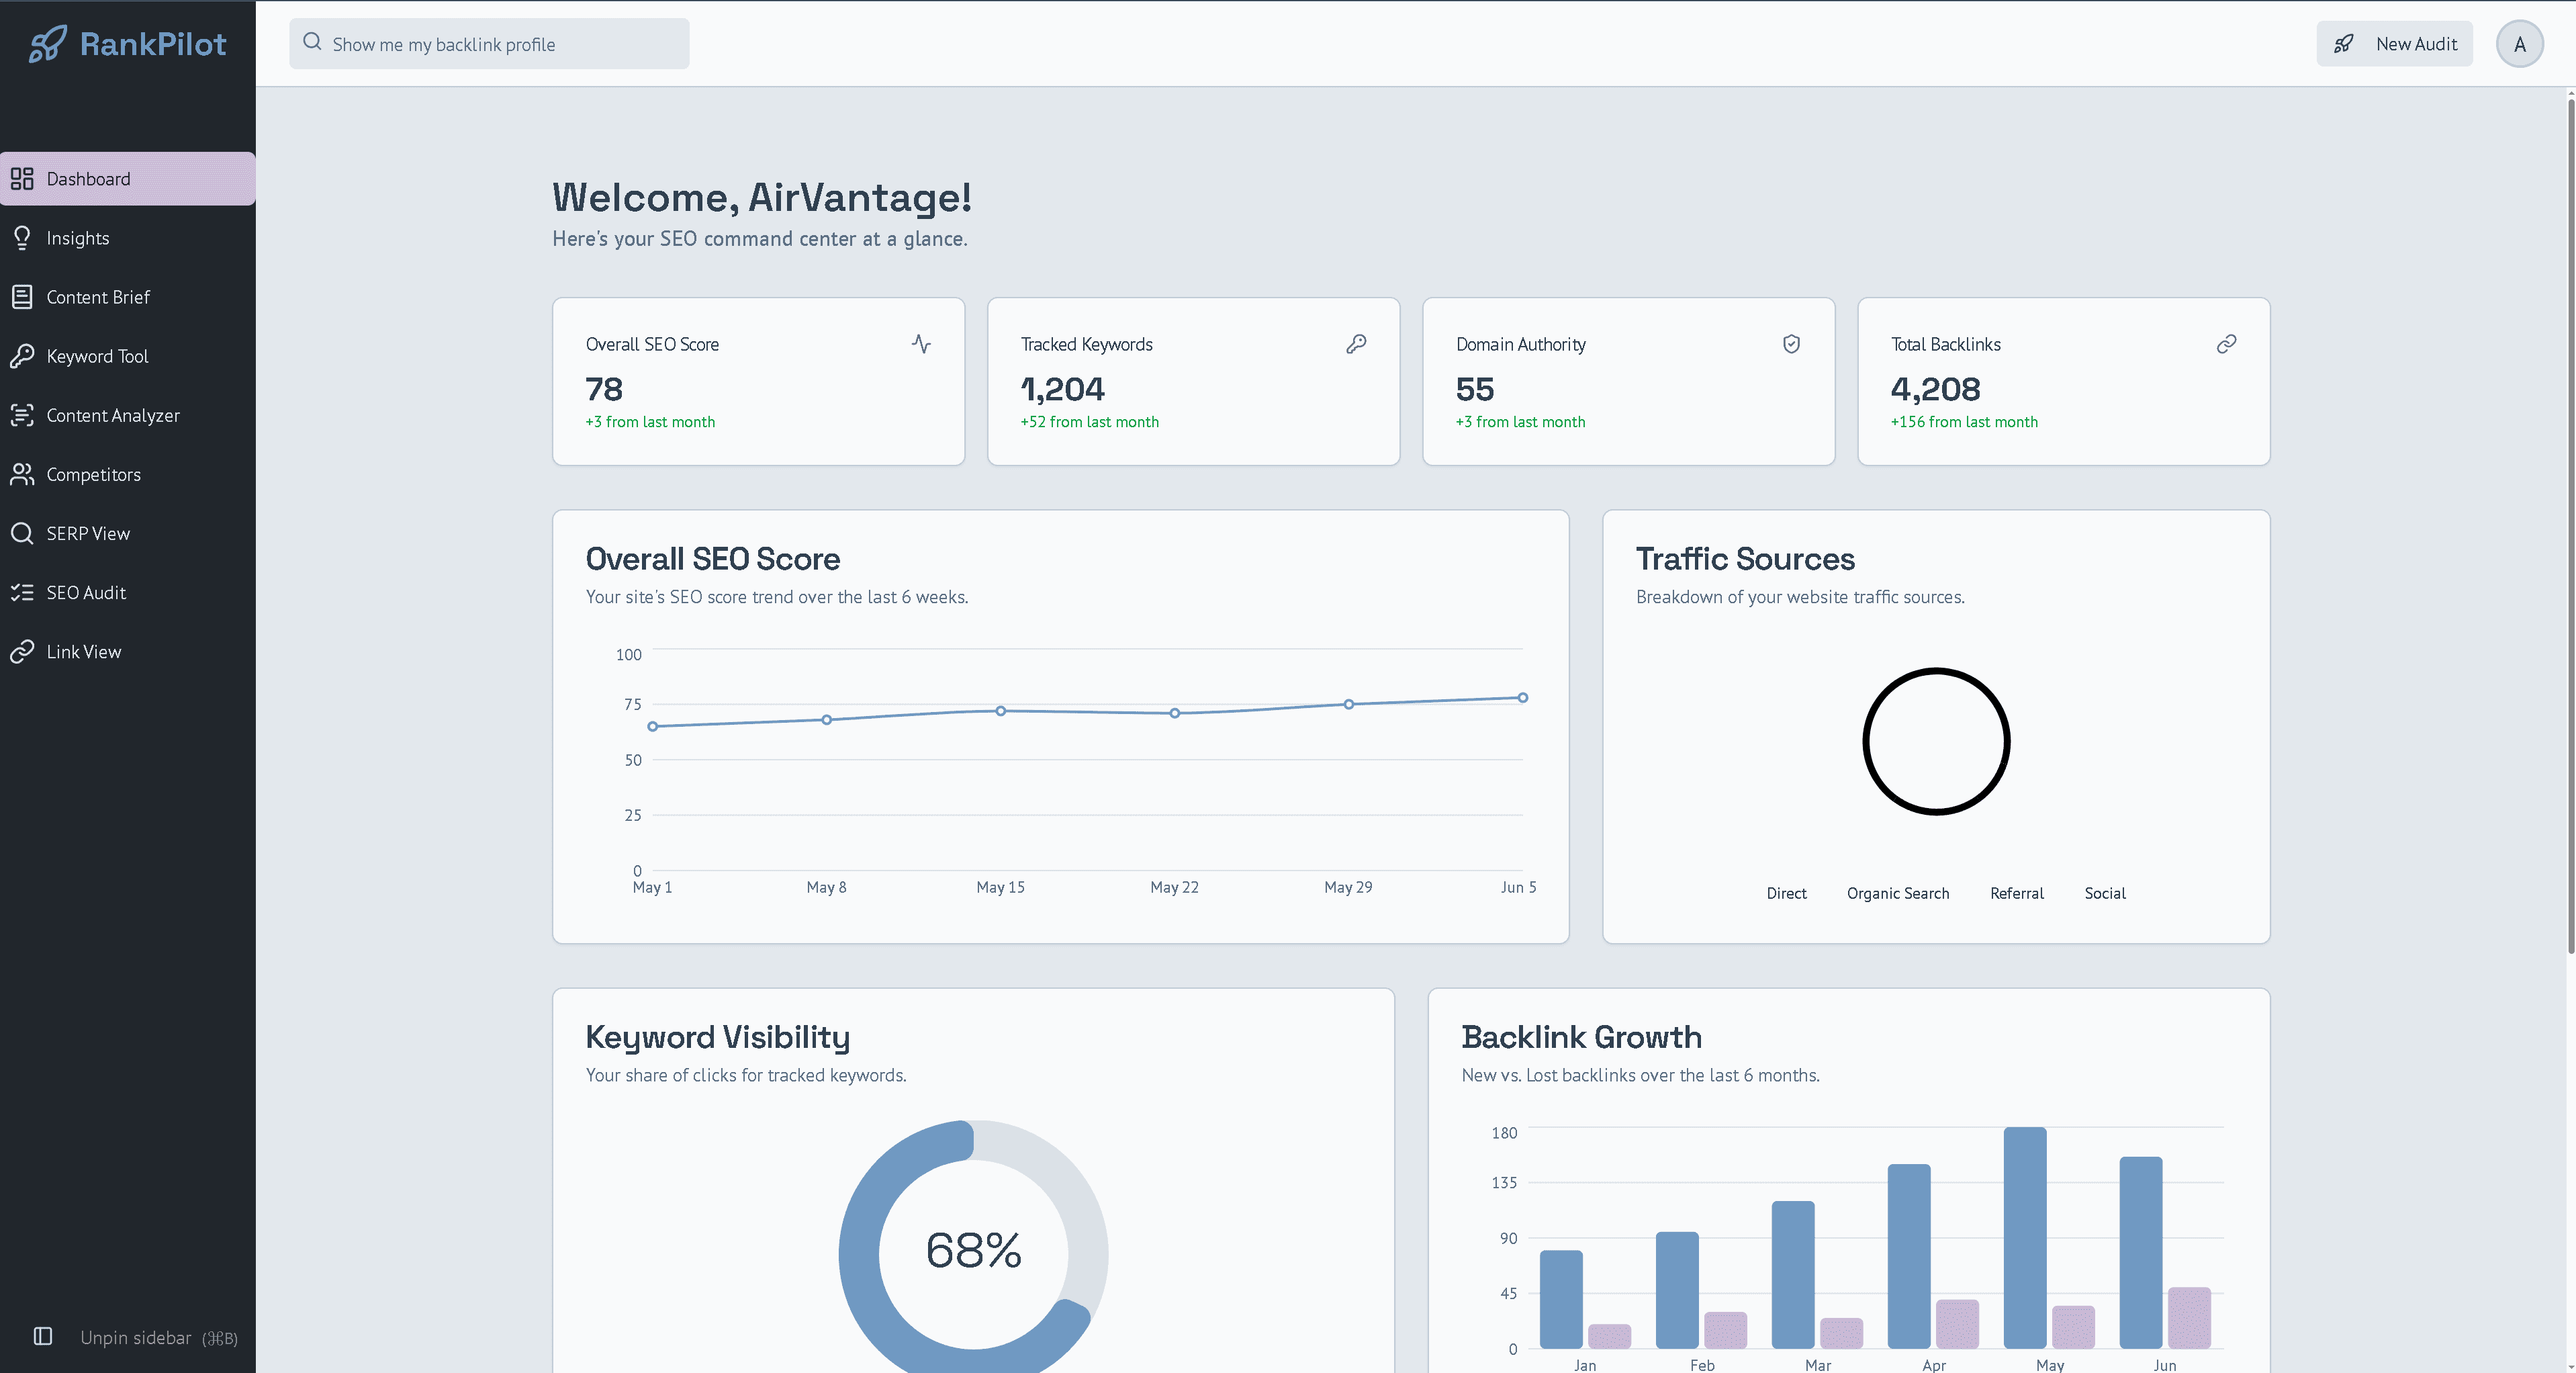2576x1373 pixels.
Task: Click the blue Jan bar in Backlink Growth
Action: pos(1561,1299)
